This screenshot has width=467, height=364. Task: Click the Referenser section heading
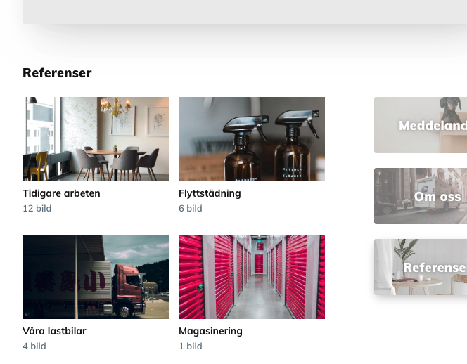coord(57,73)
